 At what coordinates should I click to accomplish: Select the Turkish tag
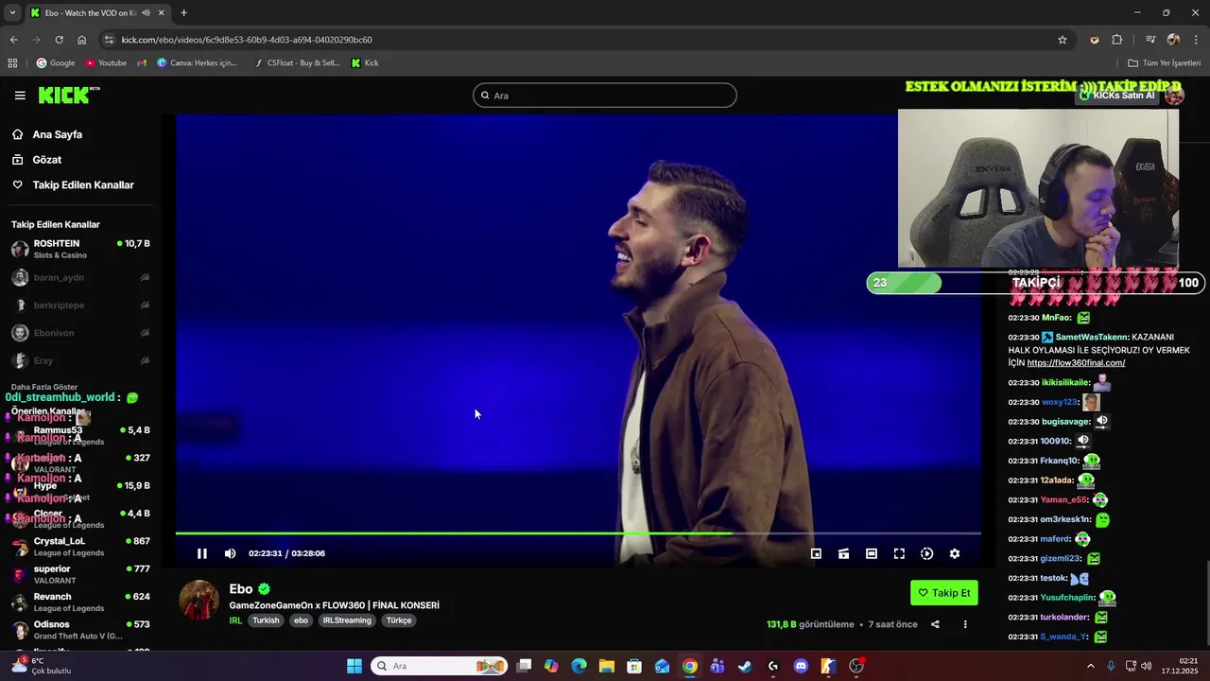point(266,620)
